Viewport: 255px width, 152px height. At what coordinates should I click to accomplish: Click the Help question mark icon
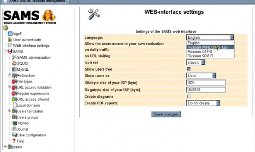click(x=14, y=141)
